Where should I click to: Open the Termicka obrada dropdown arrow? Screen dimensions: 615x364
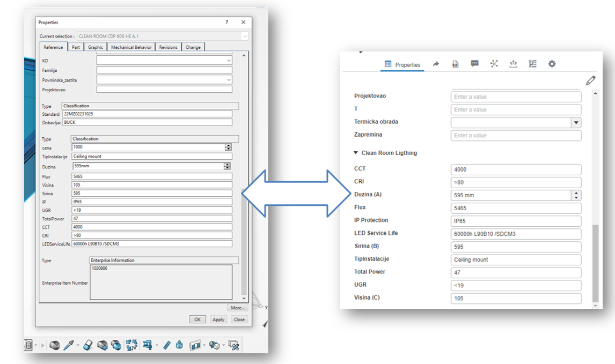[576, 123]
